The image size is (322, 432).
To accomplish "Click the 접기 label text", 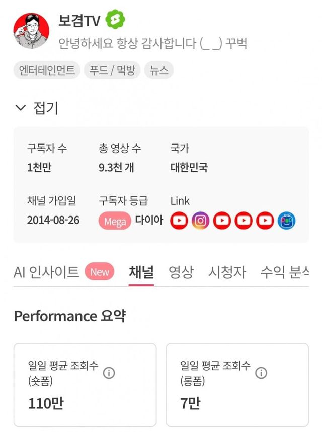I will tap(46, 108).
